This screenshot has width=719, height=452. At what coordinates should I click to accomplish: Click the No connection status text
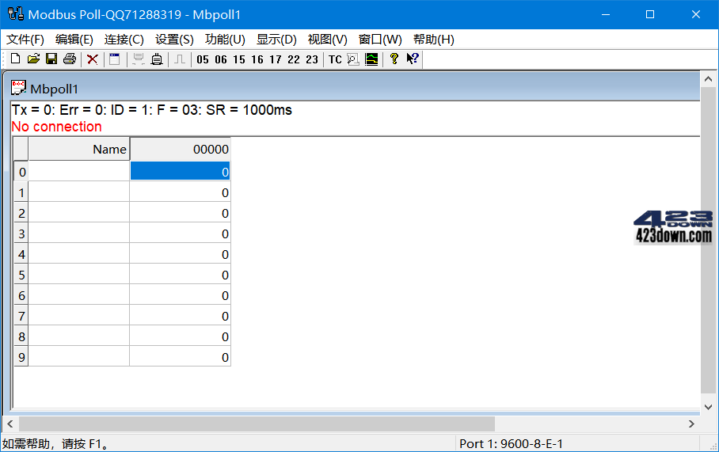tap(56, 127)
